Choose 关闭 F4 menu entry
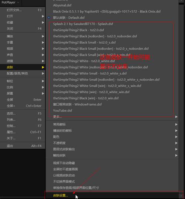 (23, 29)
